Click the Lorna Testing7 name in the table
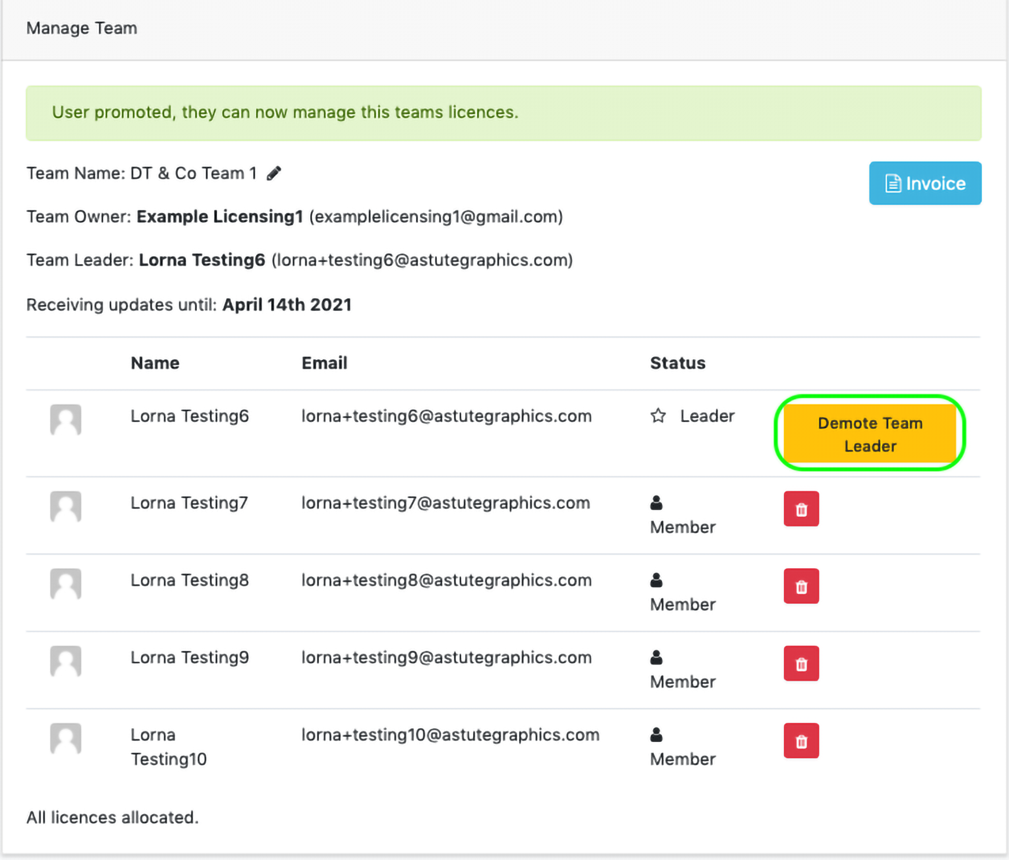 click(x=189, y=503)
